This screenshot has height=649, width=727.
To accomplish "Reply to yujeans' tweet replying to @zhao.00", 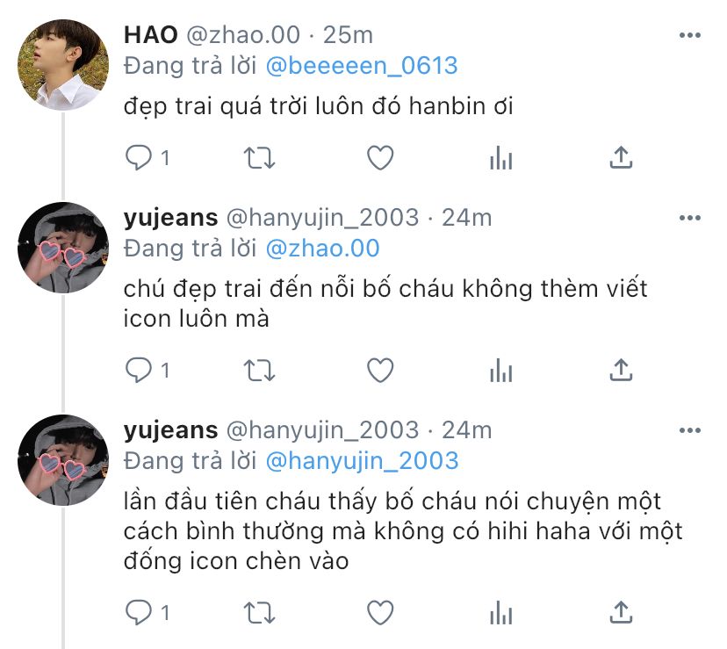I will (138, 371).
